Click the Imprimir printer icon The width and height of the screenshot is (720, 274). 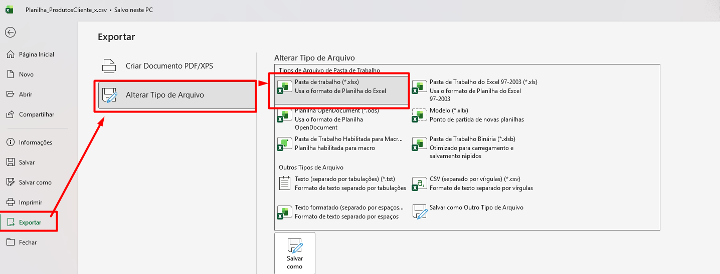[10, 202]
